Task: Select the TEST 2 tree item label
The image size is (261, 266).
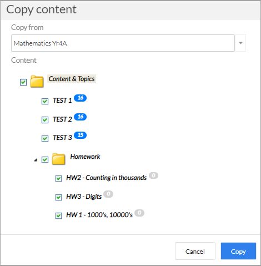Action: [x=62, y=119]
